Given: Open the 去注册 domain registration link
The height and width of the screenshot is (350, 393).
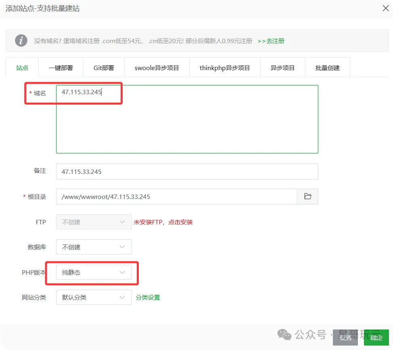Looking at the screenshot, I should coord(271,41).
